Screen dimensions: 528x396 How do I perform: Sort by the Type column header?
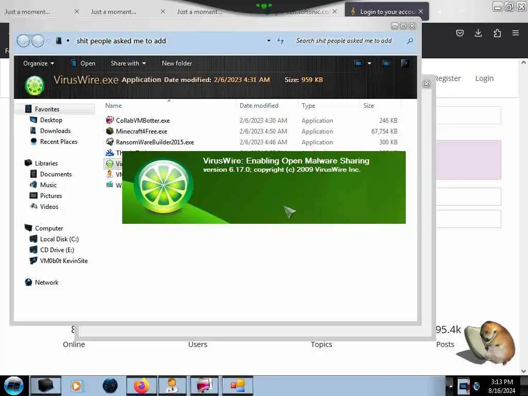(308, 106)
